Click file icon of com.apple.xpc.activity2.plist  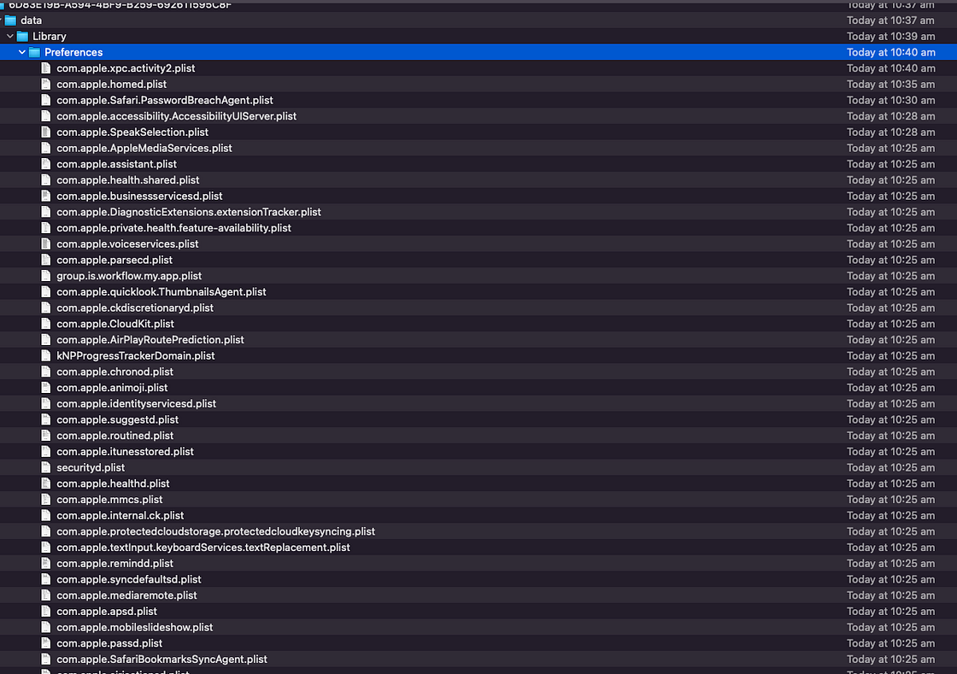(x=46, y=68)
